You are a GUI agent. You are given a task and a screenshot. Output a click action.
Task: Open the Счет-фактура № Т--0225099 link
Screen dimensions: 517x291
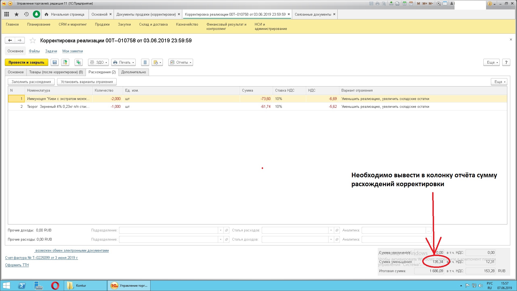[x=41, y=258]
